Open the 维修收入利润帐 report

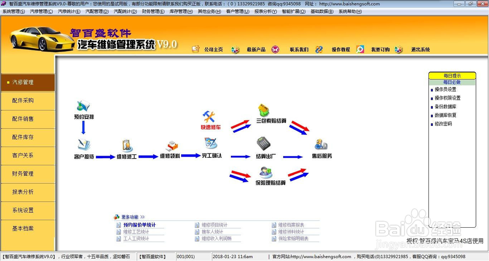tap(217, 238)
